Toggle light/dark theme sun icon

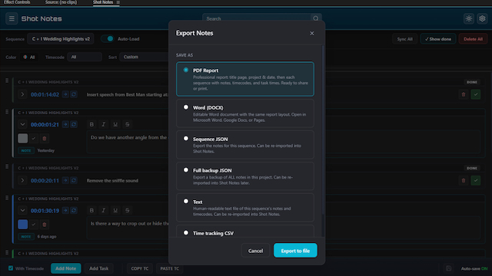point(469,18)
